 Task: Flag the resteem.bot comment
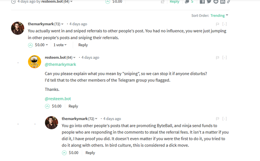pyautogui.click(x=218, y=58)
